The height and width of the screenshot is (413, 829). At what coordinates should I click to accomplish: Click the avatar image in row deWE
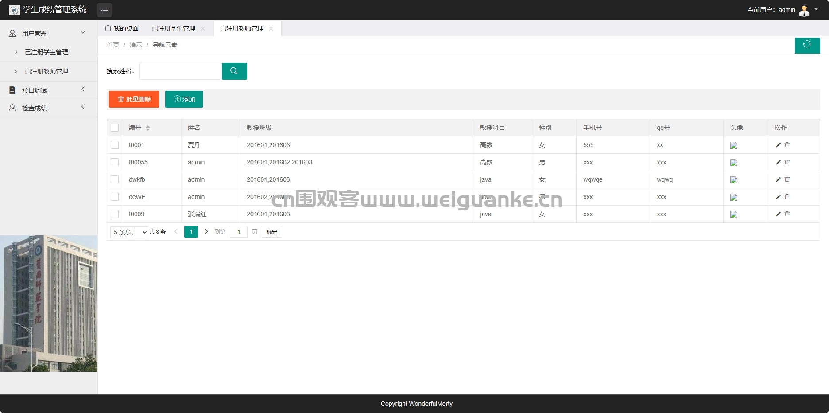(x=734, y=197)
